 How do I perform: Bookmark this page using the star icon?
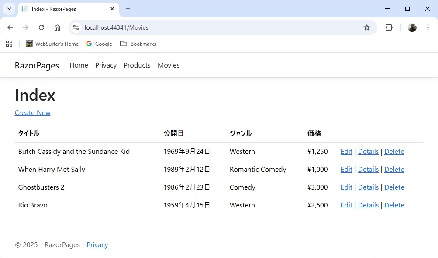click(x=366, y=27)
